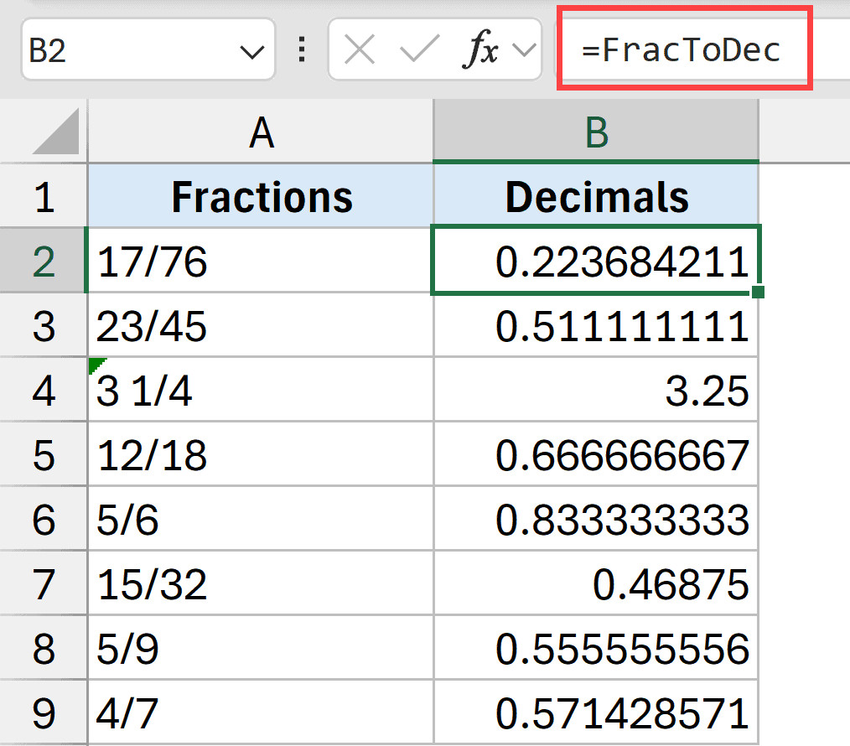This screenshot has height=746, width=850.
Task: Select cell showing 3.25
Action: coord(596,391)
